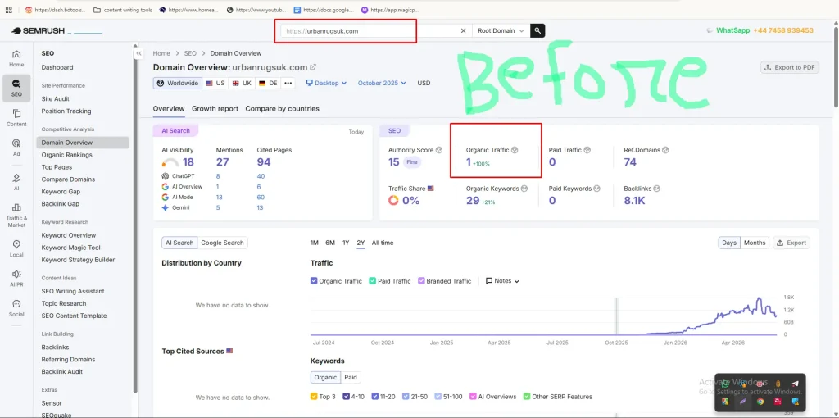Viewport: 839px width, 418px height.
Task: Open the AI PR sidebar icon
Action: point(16,279)
